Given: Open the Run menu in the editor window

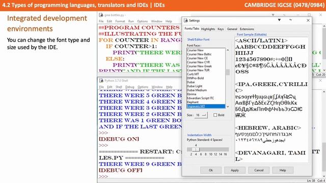Looking at the screenshot, I should click(x=131, y=21).
